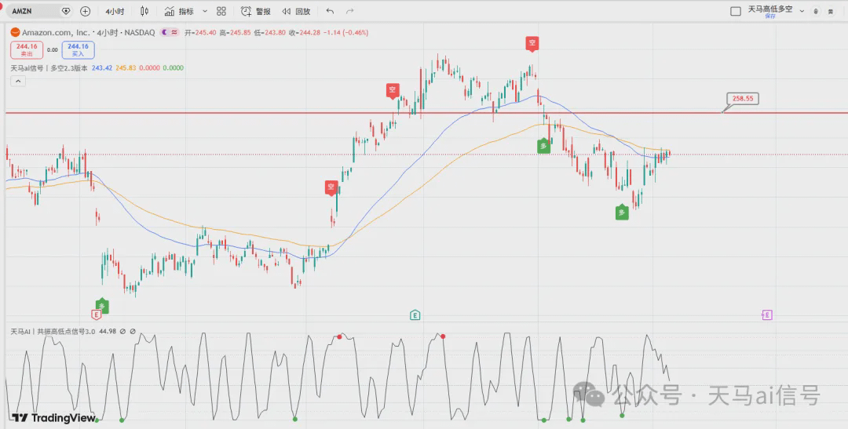Click the TradingView logo
The height and width of the screenshot is (429, 848).
tap(54, 418)
